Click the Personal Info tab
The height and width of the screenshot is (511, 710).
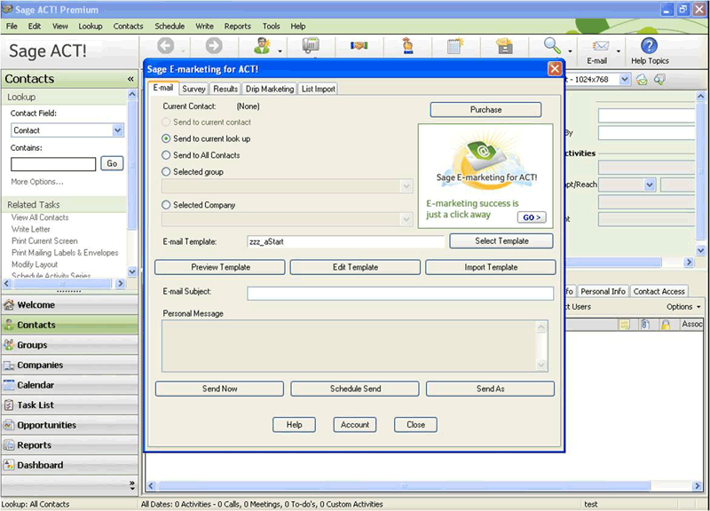[603, 292]
